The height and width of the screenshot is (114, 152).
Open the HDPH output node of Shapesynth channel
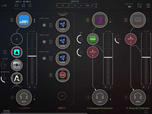tap(100, 98)
